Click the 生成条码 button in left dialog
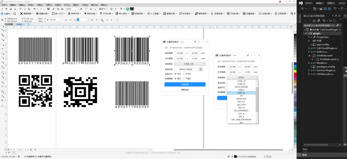The width and height of the screenshot is (347, 159). 185,84
